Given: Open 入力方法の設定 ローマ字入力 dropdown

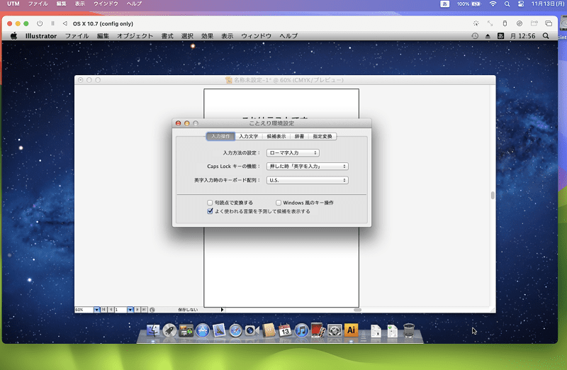Looking at the screenshot, I should [293, 152].
